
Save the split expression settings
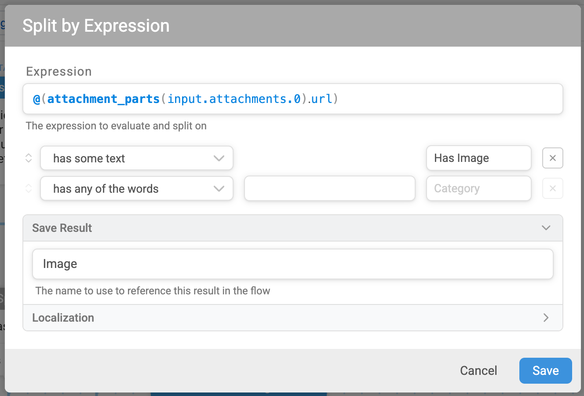tap(546, 370)
